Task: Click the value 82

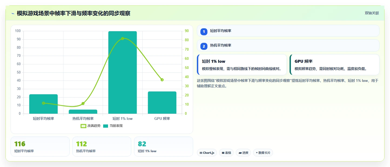Action: (142, 144)
